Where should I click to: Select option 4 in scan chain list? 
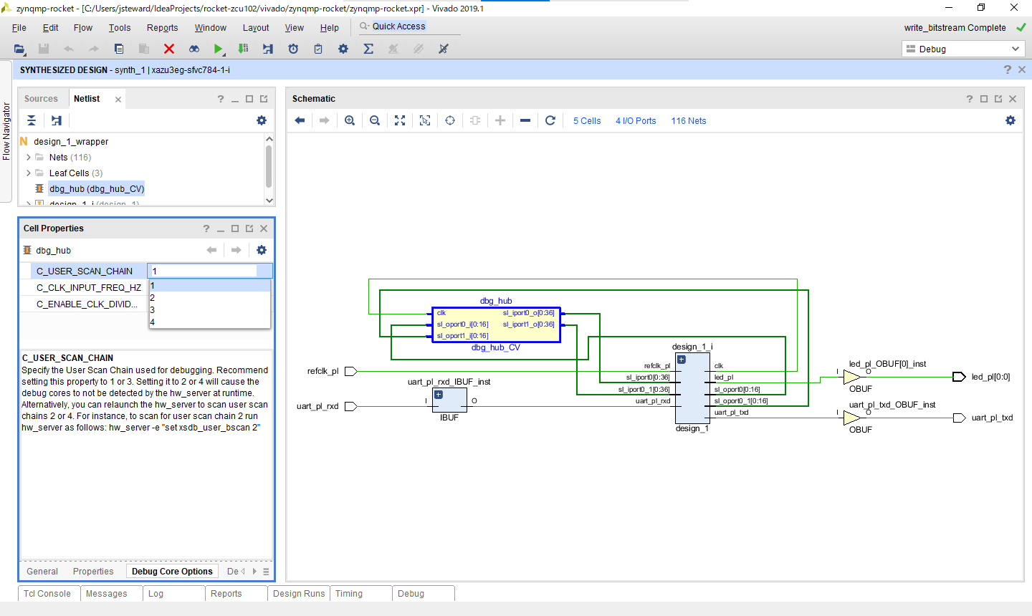coord(209,322)
